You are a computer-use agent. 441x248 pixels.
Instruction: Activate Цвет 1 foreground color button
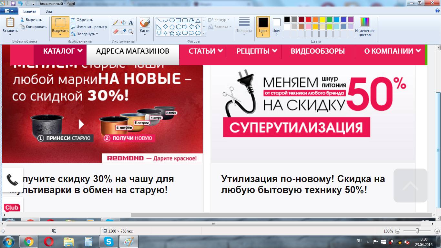point(263,27)
